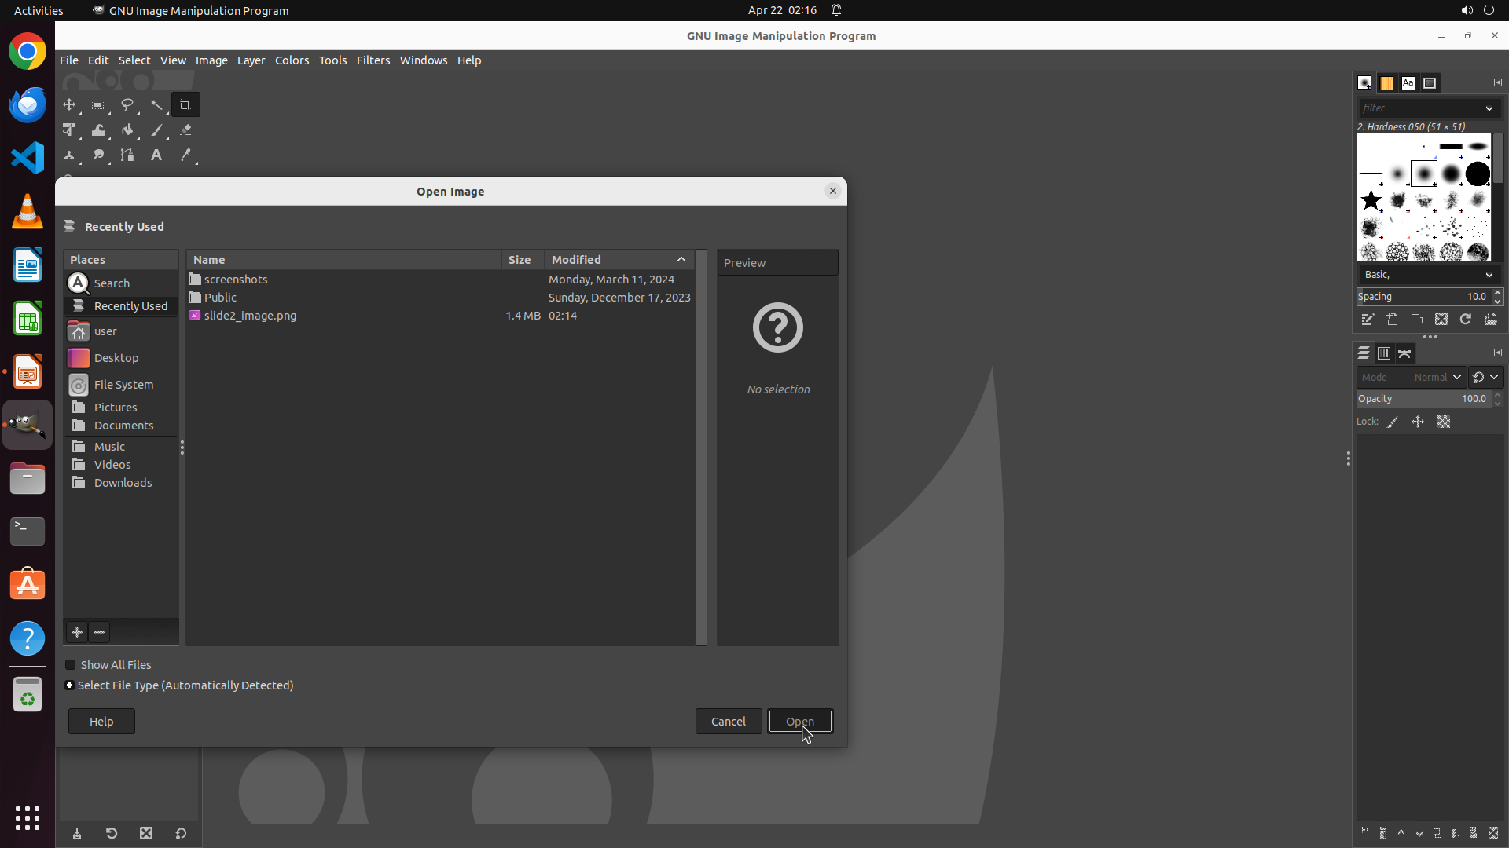Click the add bookmark plus button
Image resolution: width=1509 pixels, height=848 pixels.
pyautogui.click(x=77, y=632)
